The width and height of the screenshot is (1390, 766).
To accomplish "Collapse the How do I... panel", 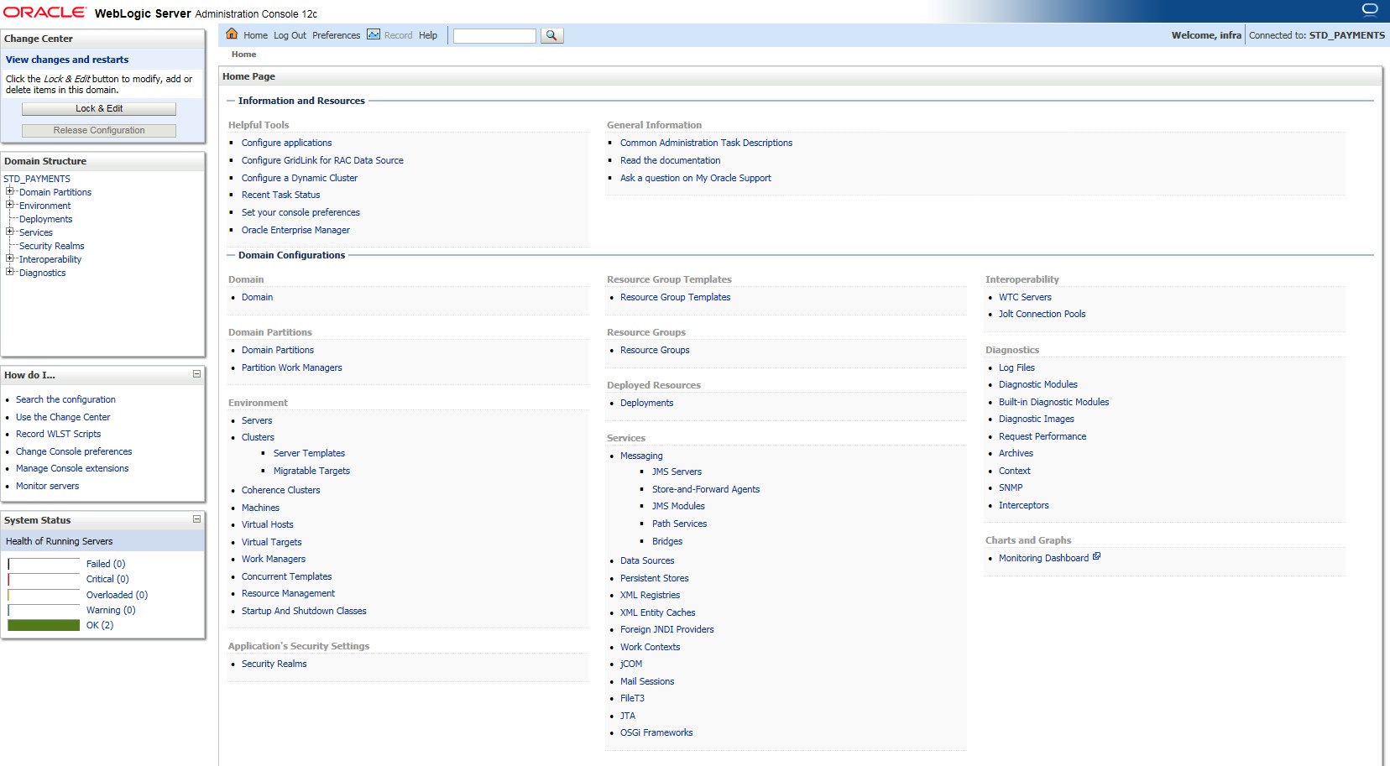I will [196, 374].
